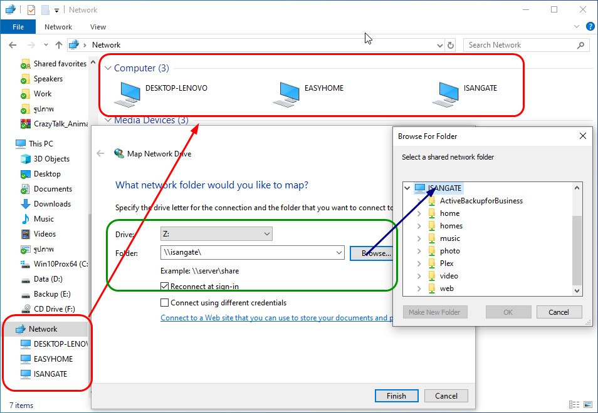Toggle Reconnect at sign-in checkbox

pyautogui.click(x=165, y=287)
